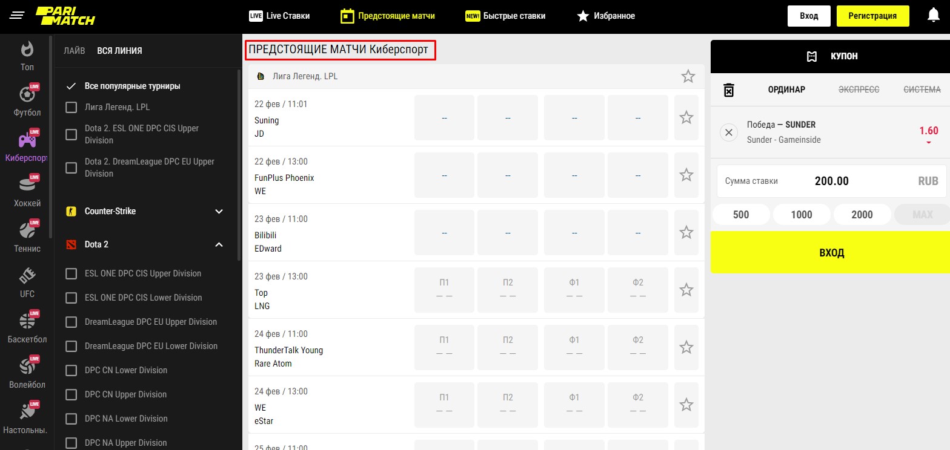The height and width of the screenshot is (450, 950).
Task: Click the first odds cell for Suning vs JD
Action: point(444,117)
